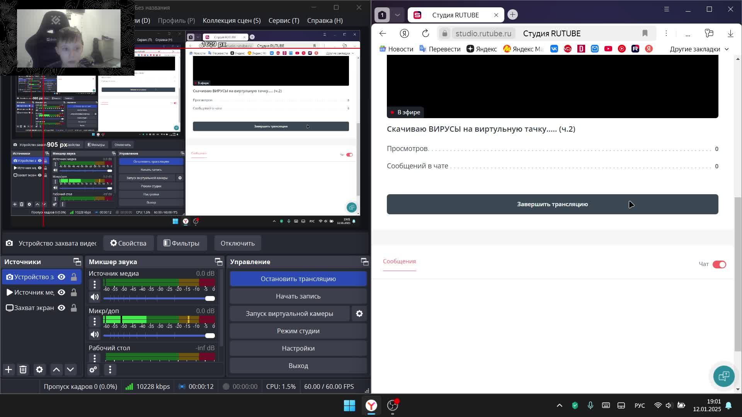Screen dimensions: 742x417
Task: Open Рабочий стол channel options dots
Action: pyautogui.click(x=95, y=358)
